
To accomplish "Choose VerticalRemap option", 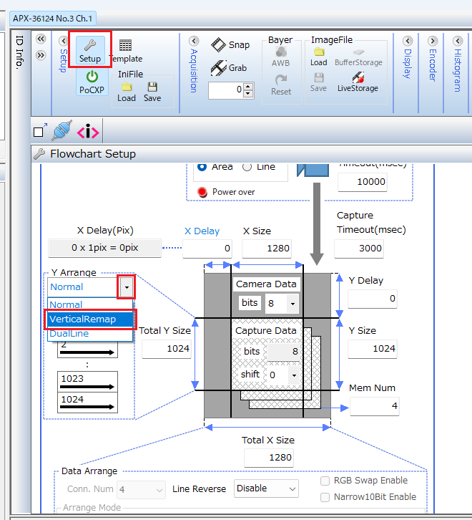I will [90, 319].
